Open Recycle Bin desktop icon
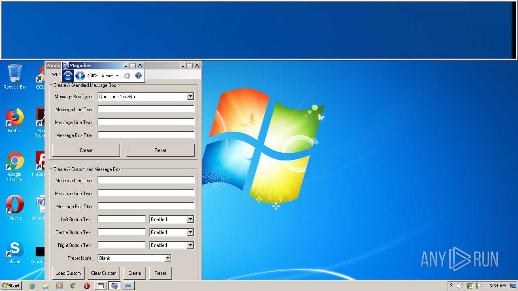Screen dimensions: 518x291 coord(15,76)
